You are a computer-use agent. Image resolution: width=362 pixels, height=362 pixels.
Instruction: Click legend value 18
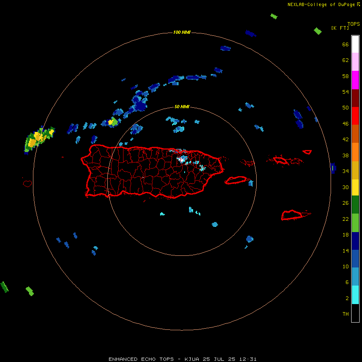tap(346, 235)
